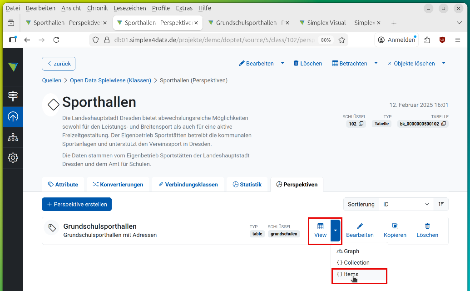Open settings gear in left sidebar
The image size is (470, 291).
[13, 158]
